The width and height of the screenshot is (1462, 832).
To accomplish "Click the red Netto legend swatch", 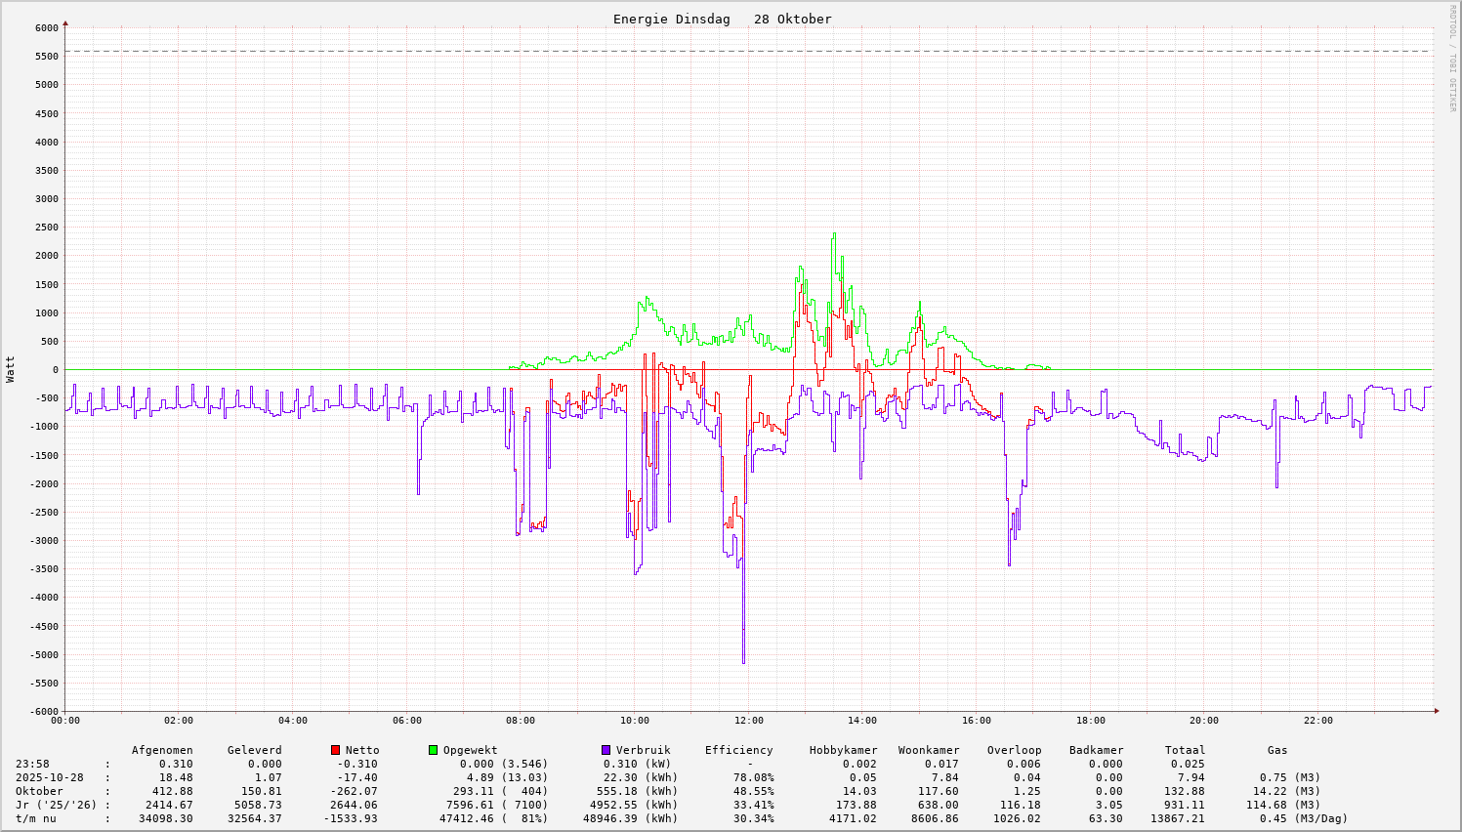I will [x=336, y=750].
